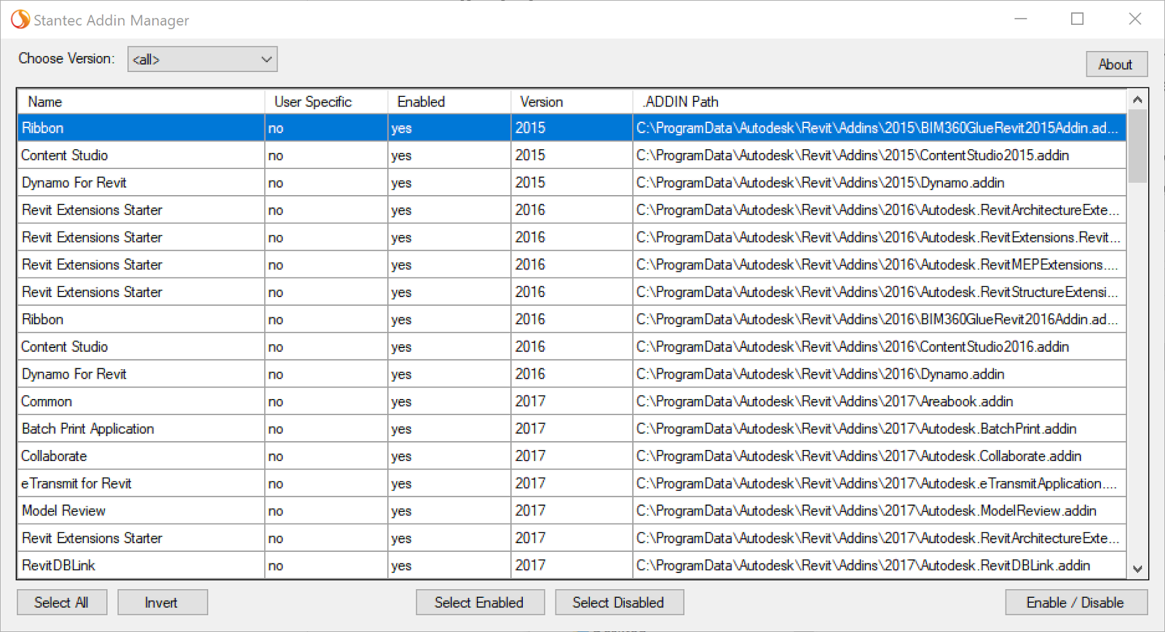1165x632 pixels.
Task: Select the Ribbon 2015 row
Action: 572,128
